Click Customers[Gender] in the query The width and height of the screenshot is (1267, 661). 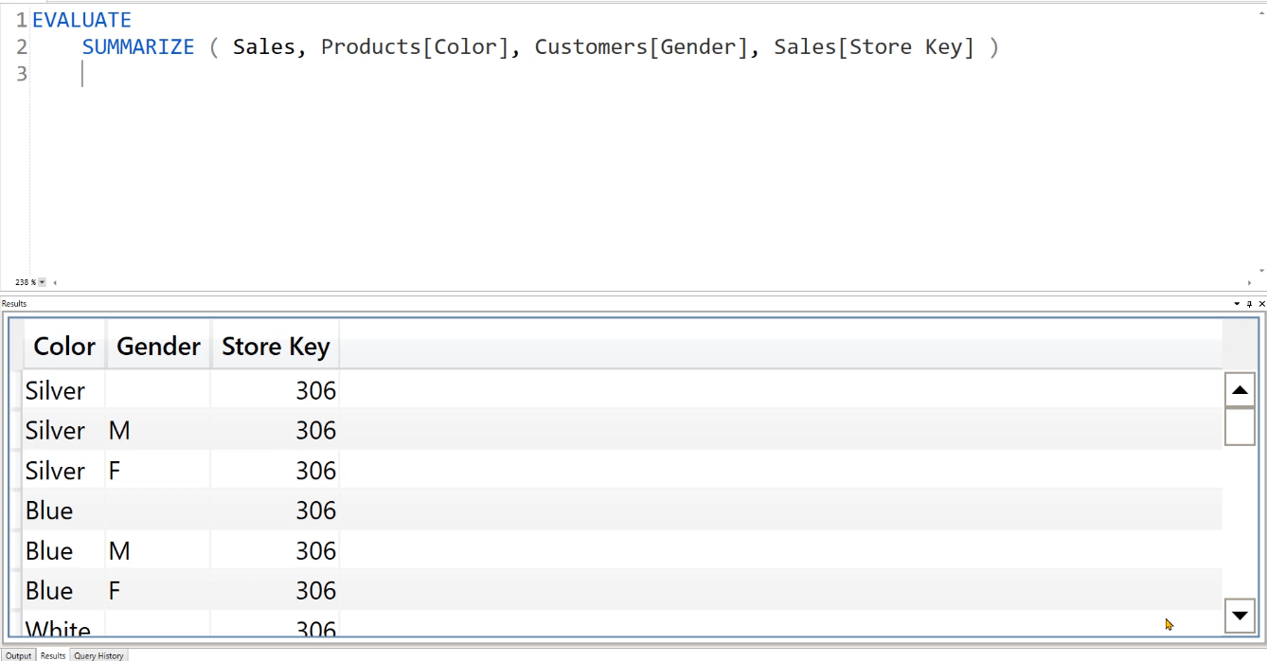[x=642, y=46]
